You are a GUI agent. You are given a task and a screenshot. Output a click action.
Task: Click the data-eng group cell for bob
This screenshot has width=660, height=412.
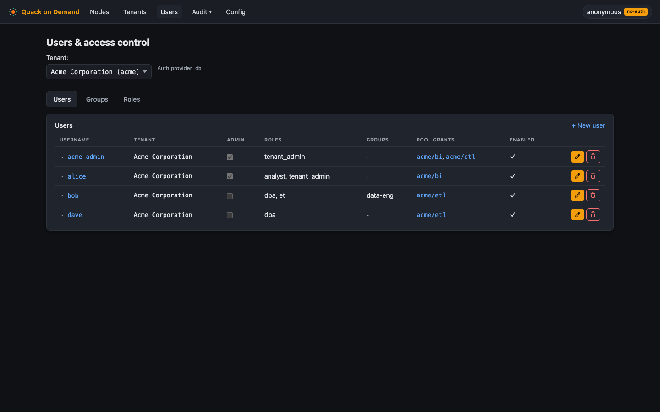point(380,195)
